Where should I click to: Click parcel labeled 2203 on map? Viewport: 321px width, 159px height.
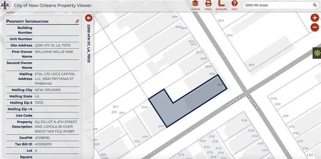251,65
